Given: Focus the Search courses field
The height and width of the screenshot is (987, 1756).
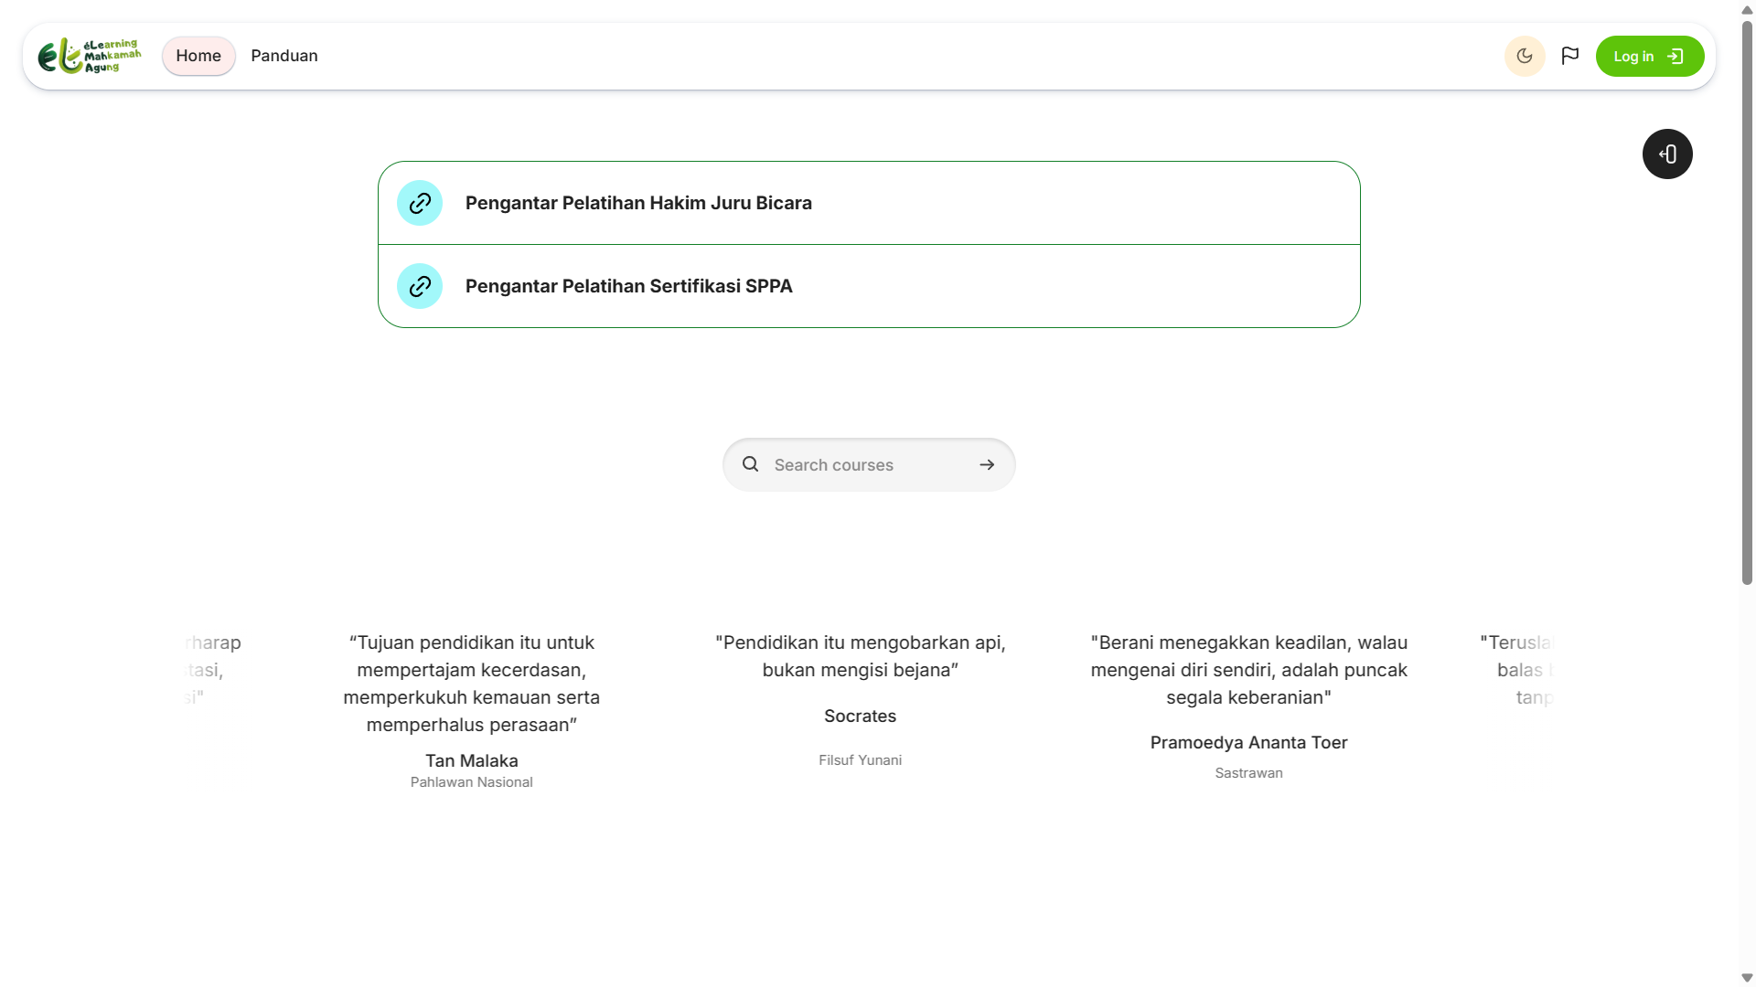Looking at the screenshot, I should tap(868, 465).
